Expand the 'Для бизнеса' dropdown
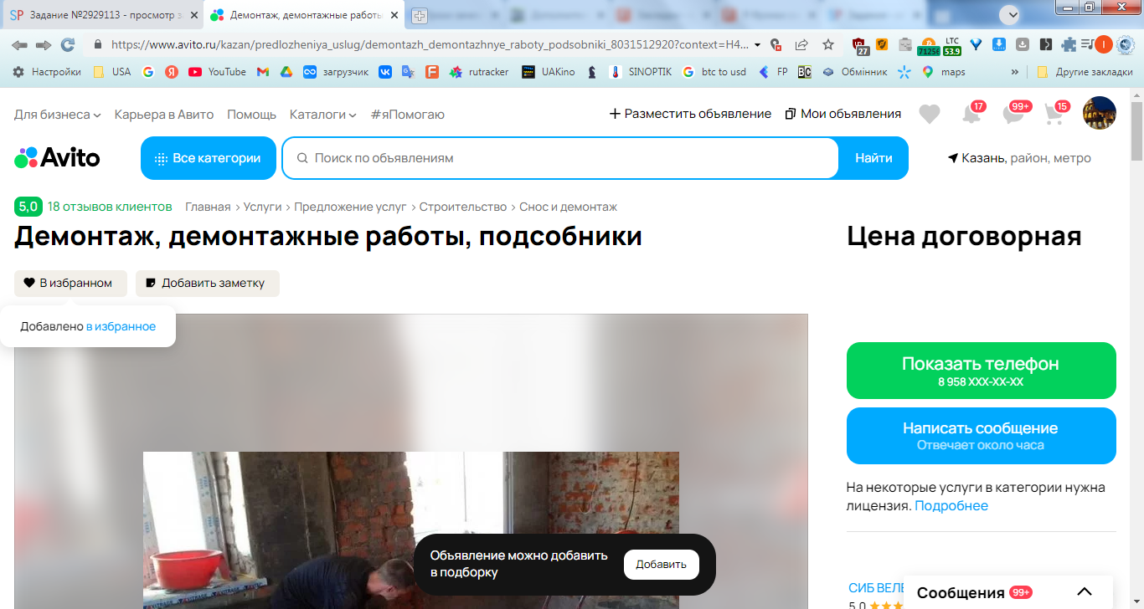This screenshot has width=1144, height=609. click(58, 114)
